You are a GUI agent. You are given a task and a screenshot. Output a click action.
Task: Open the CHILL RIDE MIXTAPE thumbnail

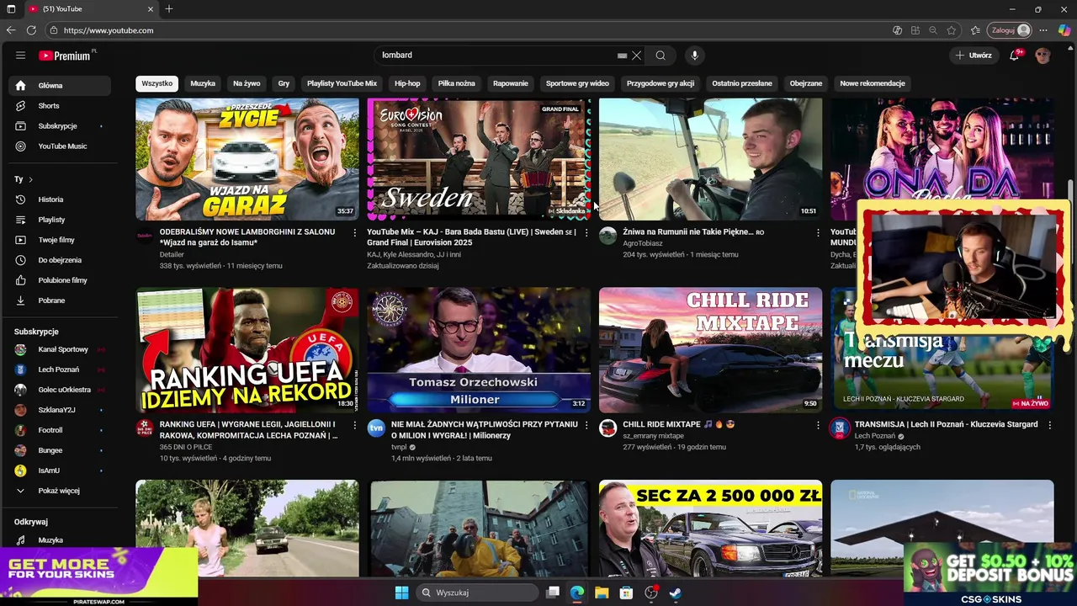click(x=710, y=350)
